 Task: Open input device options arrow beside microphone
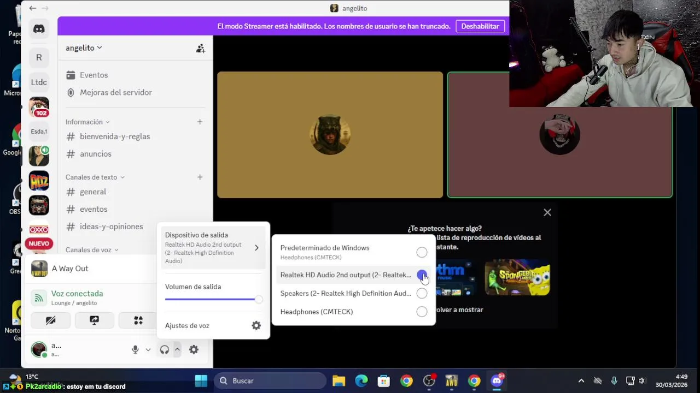click(x=148, y=350)
